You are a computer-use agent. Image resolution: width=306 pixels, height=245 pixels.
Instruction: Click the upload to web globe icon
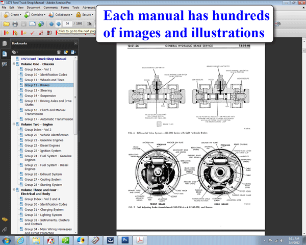[41, 24]
